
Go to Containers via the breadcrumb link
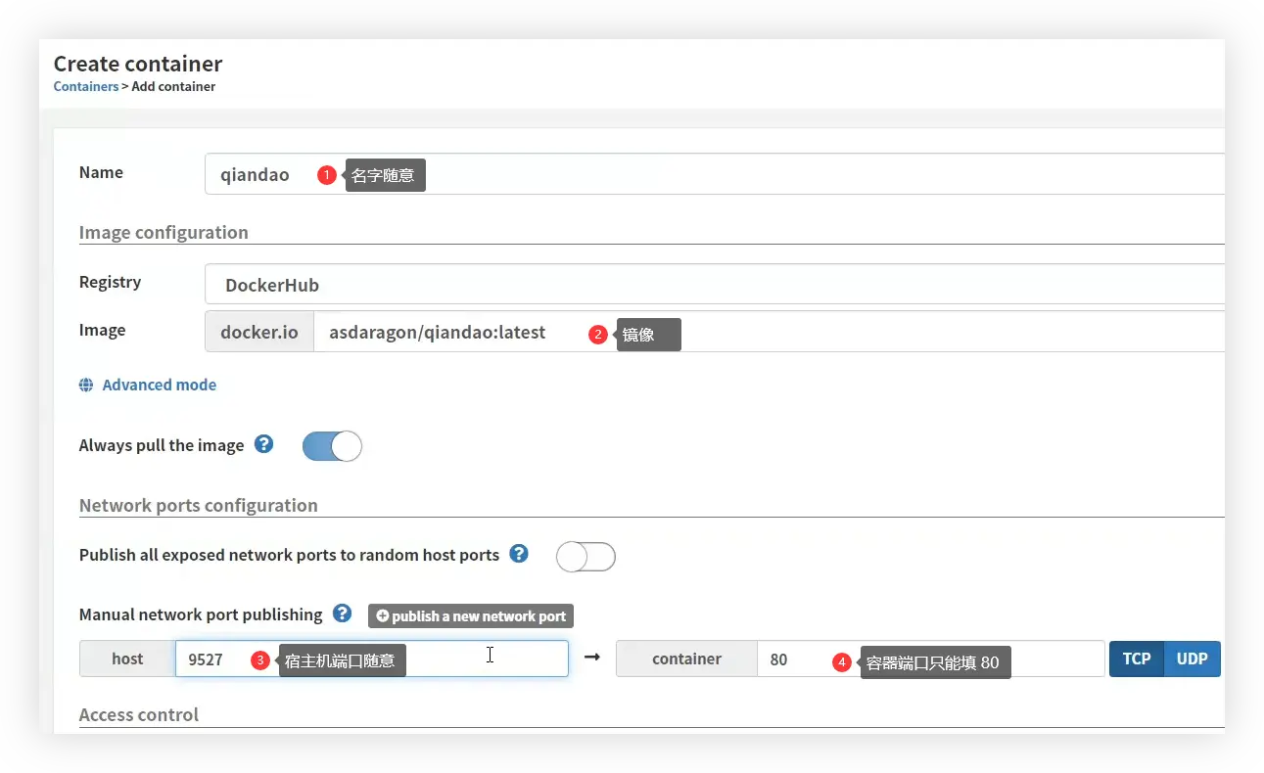coord(85,86)
